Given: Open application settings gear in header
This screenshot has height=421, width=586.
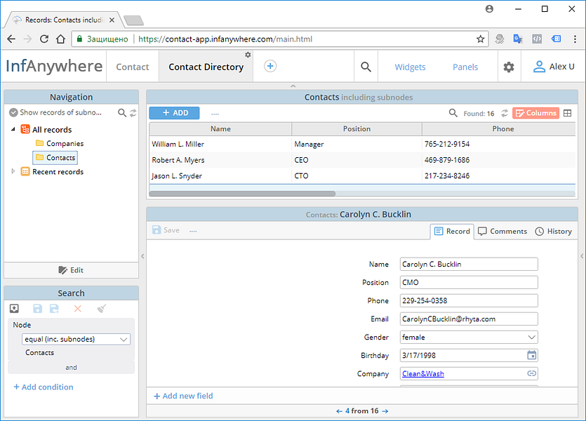Looking at the screenshot, I should (x=509, y=67).
